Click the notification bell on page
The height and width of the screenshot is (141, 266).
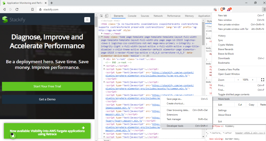(13, 135)
